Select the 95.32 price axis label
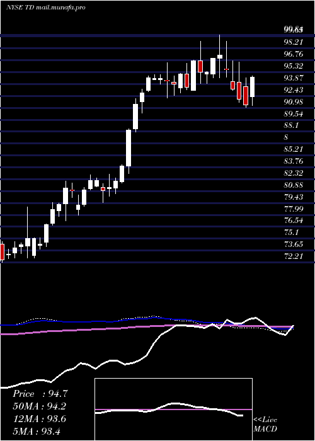This screenshot has width=315, height=441. click(294, 66)
